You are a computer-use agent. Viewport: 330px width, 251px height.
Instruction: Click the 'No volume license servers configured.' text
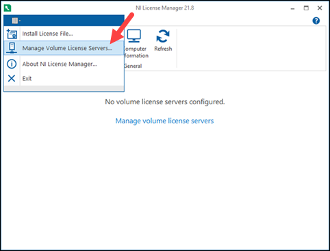point(165,101)
